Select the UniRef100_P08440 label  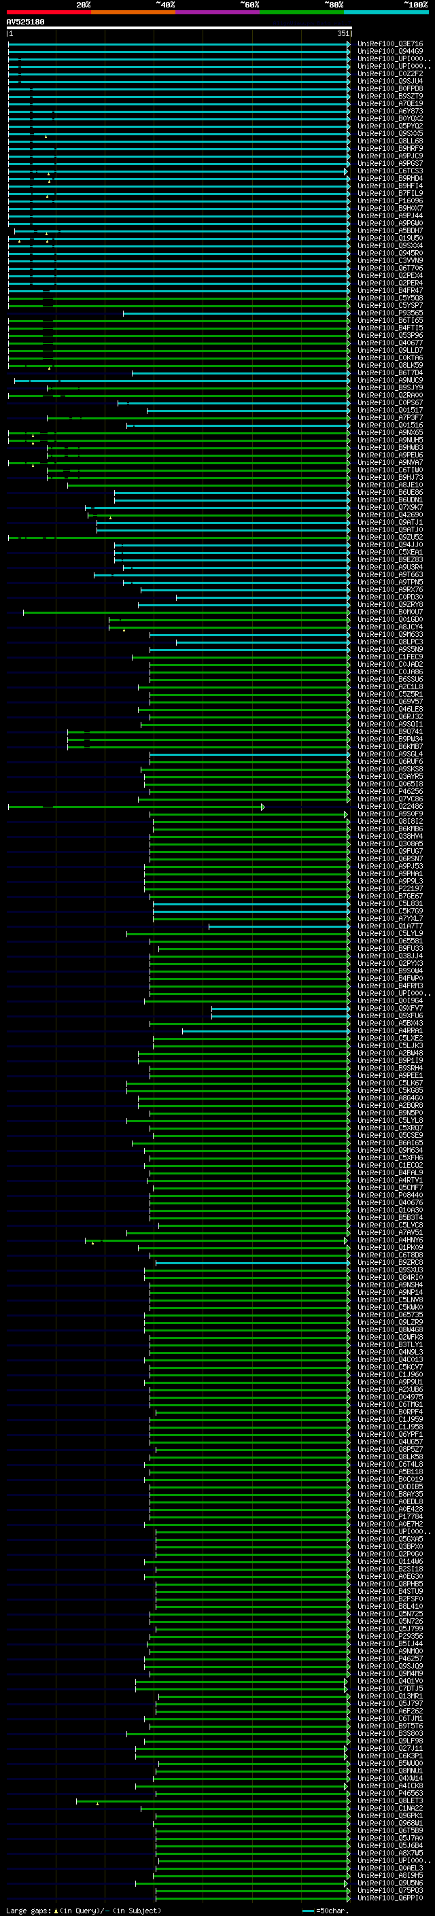(x=390, y=1194)
